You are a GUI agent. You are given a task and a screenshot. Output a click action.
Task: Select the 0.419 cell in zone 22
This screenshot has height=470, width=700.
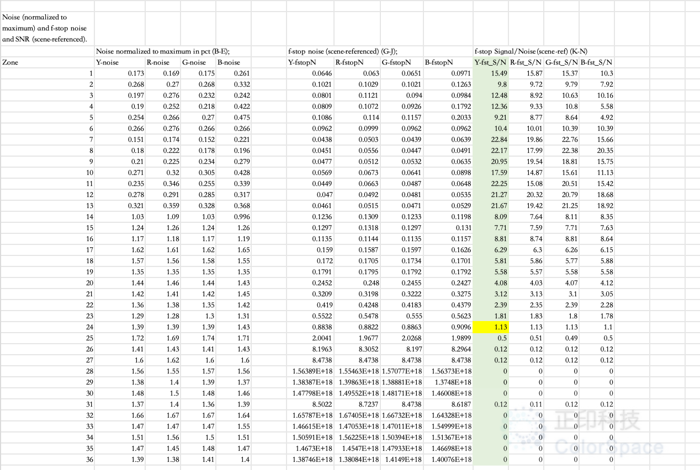pos(310,305)
